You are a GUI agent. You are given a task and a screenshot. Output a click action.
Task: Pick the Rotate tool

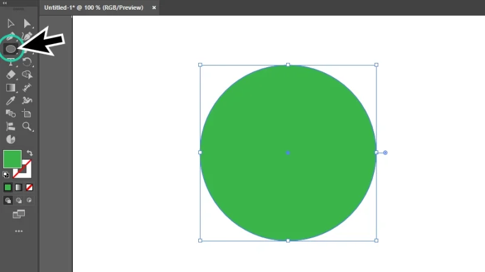pyautogui.click(x=27, y=61)
